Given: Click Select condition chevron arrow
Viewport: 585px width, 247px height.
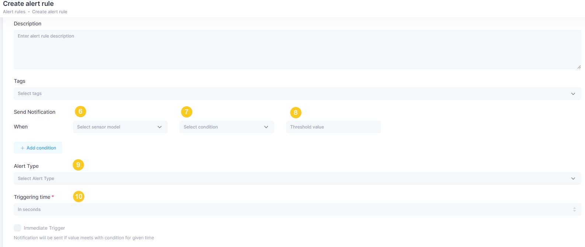Looking at the screenshot, I should click(x=266, y=127).
